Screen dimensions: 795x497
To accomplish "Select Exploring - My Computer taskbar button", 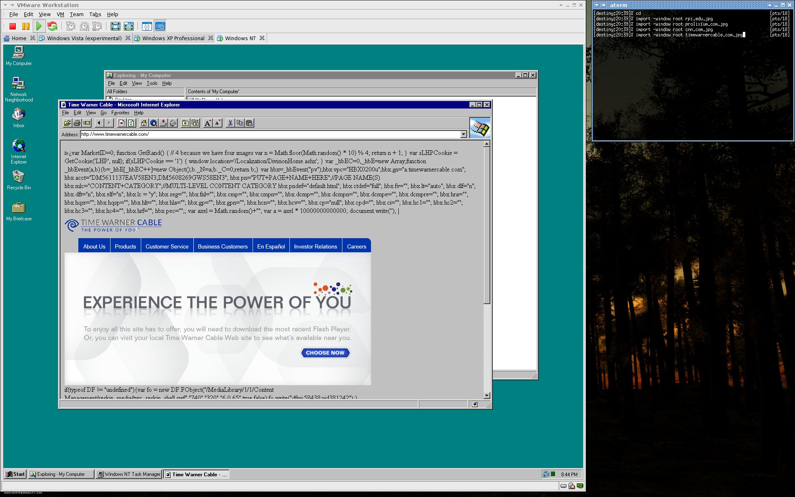I will point(61,474).
